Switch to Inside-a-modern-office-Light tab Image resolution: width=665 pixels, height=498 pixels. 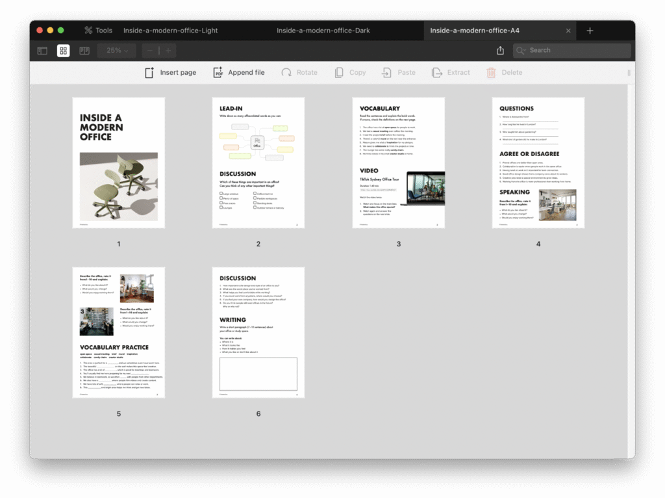(x=170, y=31)
